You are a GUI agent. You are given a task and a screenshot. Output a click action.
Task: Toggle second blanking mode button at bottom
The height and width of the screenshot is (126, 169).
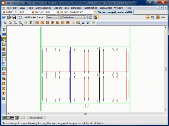point(8,118)
